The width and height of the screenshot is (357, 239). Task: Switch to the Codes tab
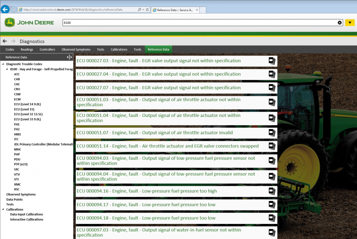tap(10, 49)
